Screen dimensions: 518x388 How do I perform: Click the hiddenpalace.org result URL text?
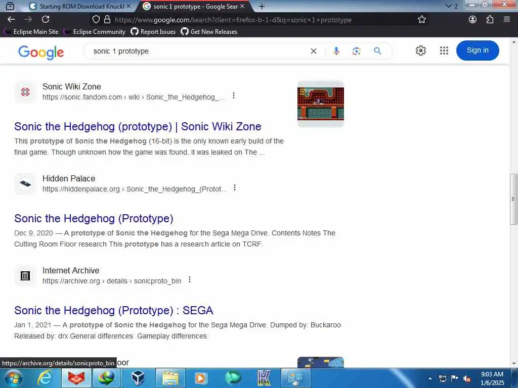[135, 189]
